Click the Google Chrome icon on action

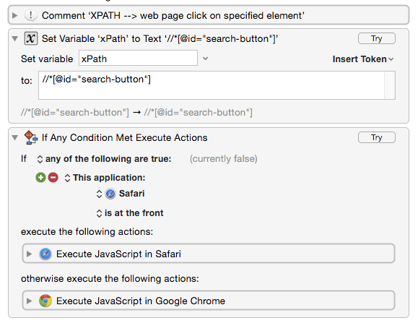(x=45, y=301)
